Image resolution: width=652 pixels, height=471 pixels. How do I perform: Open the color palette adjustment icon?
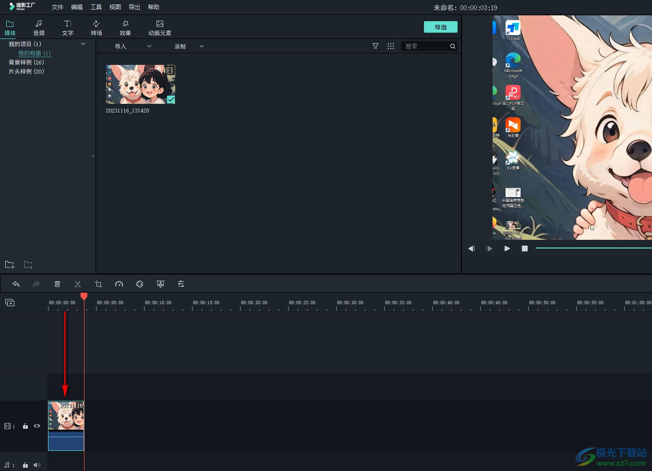140,284
